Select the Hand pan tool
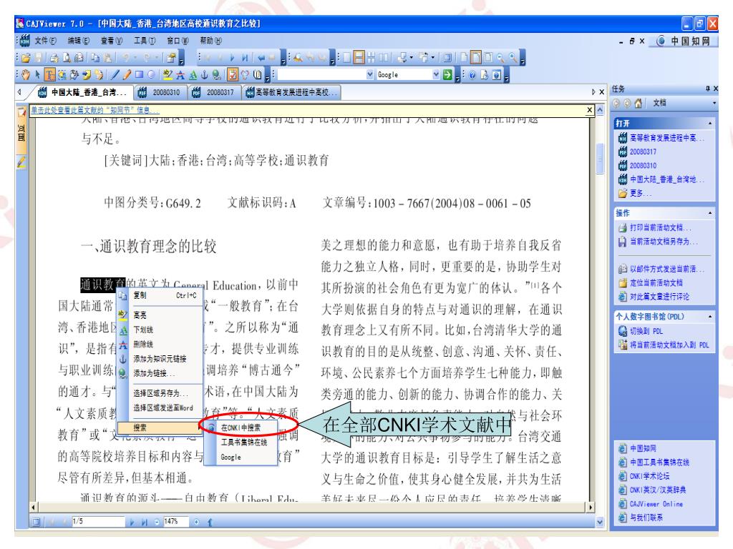The image size is (733, 549). tap(26, 74)
